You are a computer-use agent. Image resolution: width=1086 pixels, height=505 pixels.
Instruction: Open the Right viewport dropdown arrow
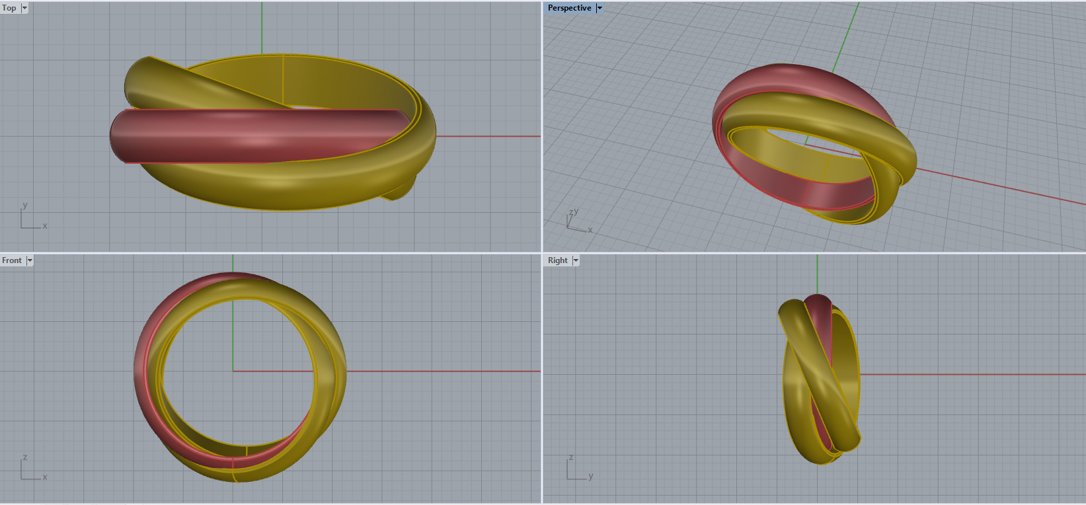pyautogui.click(x=576, y=260)
